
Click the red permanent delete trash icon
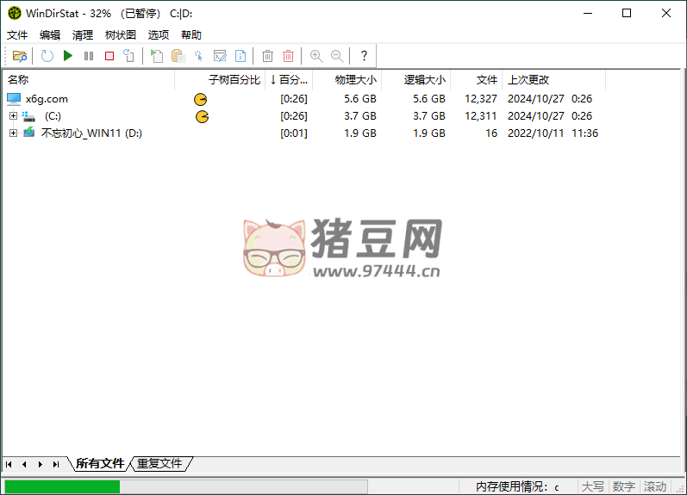tap(288, 56)
